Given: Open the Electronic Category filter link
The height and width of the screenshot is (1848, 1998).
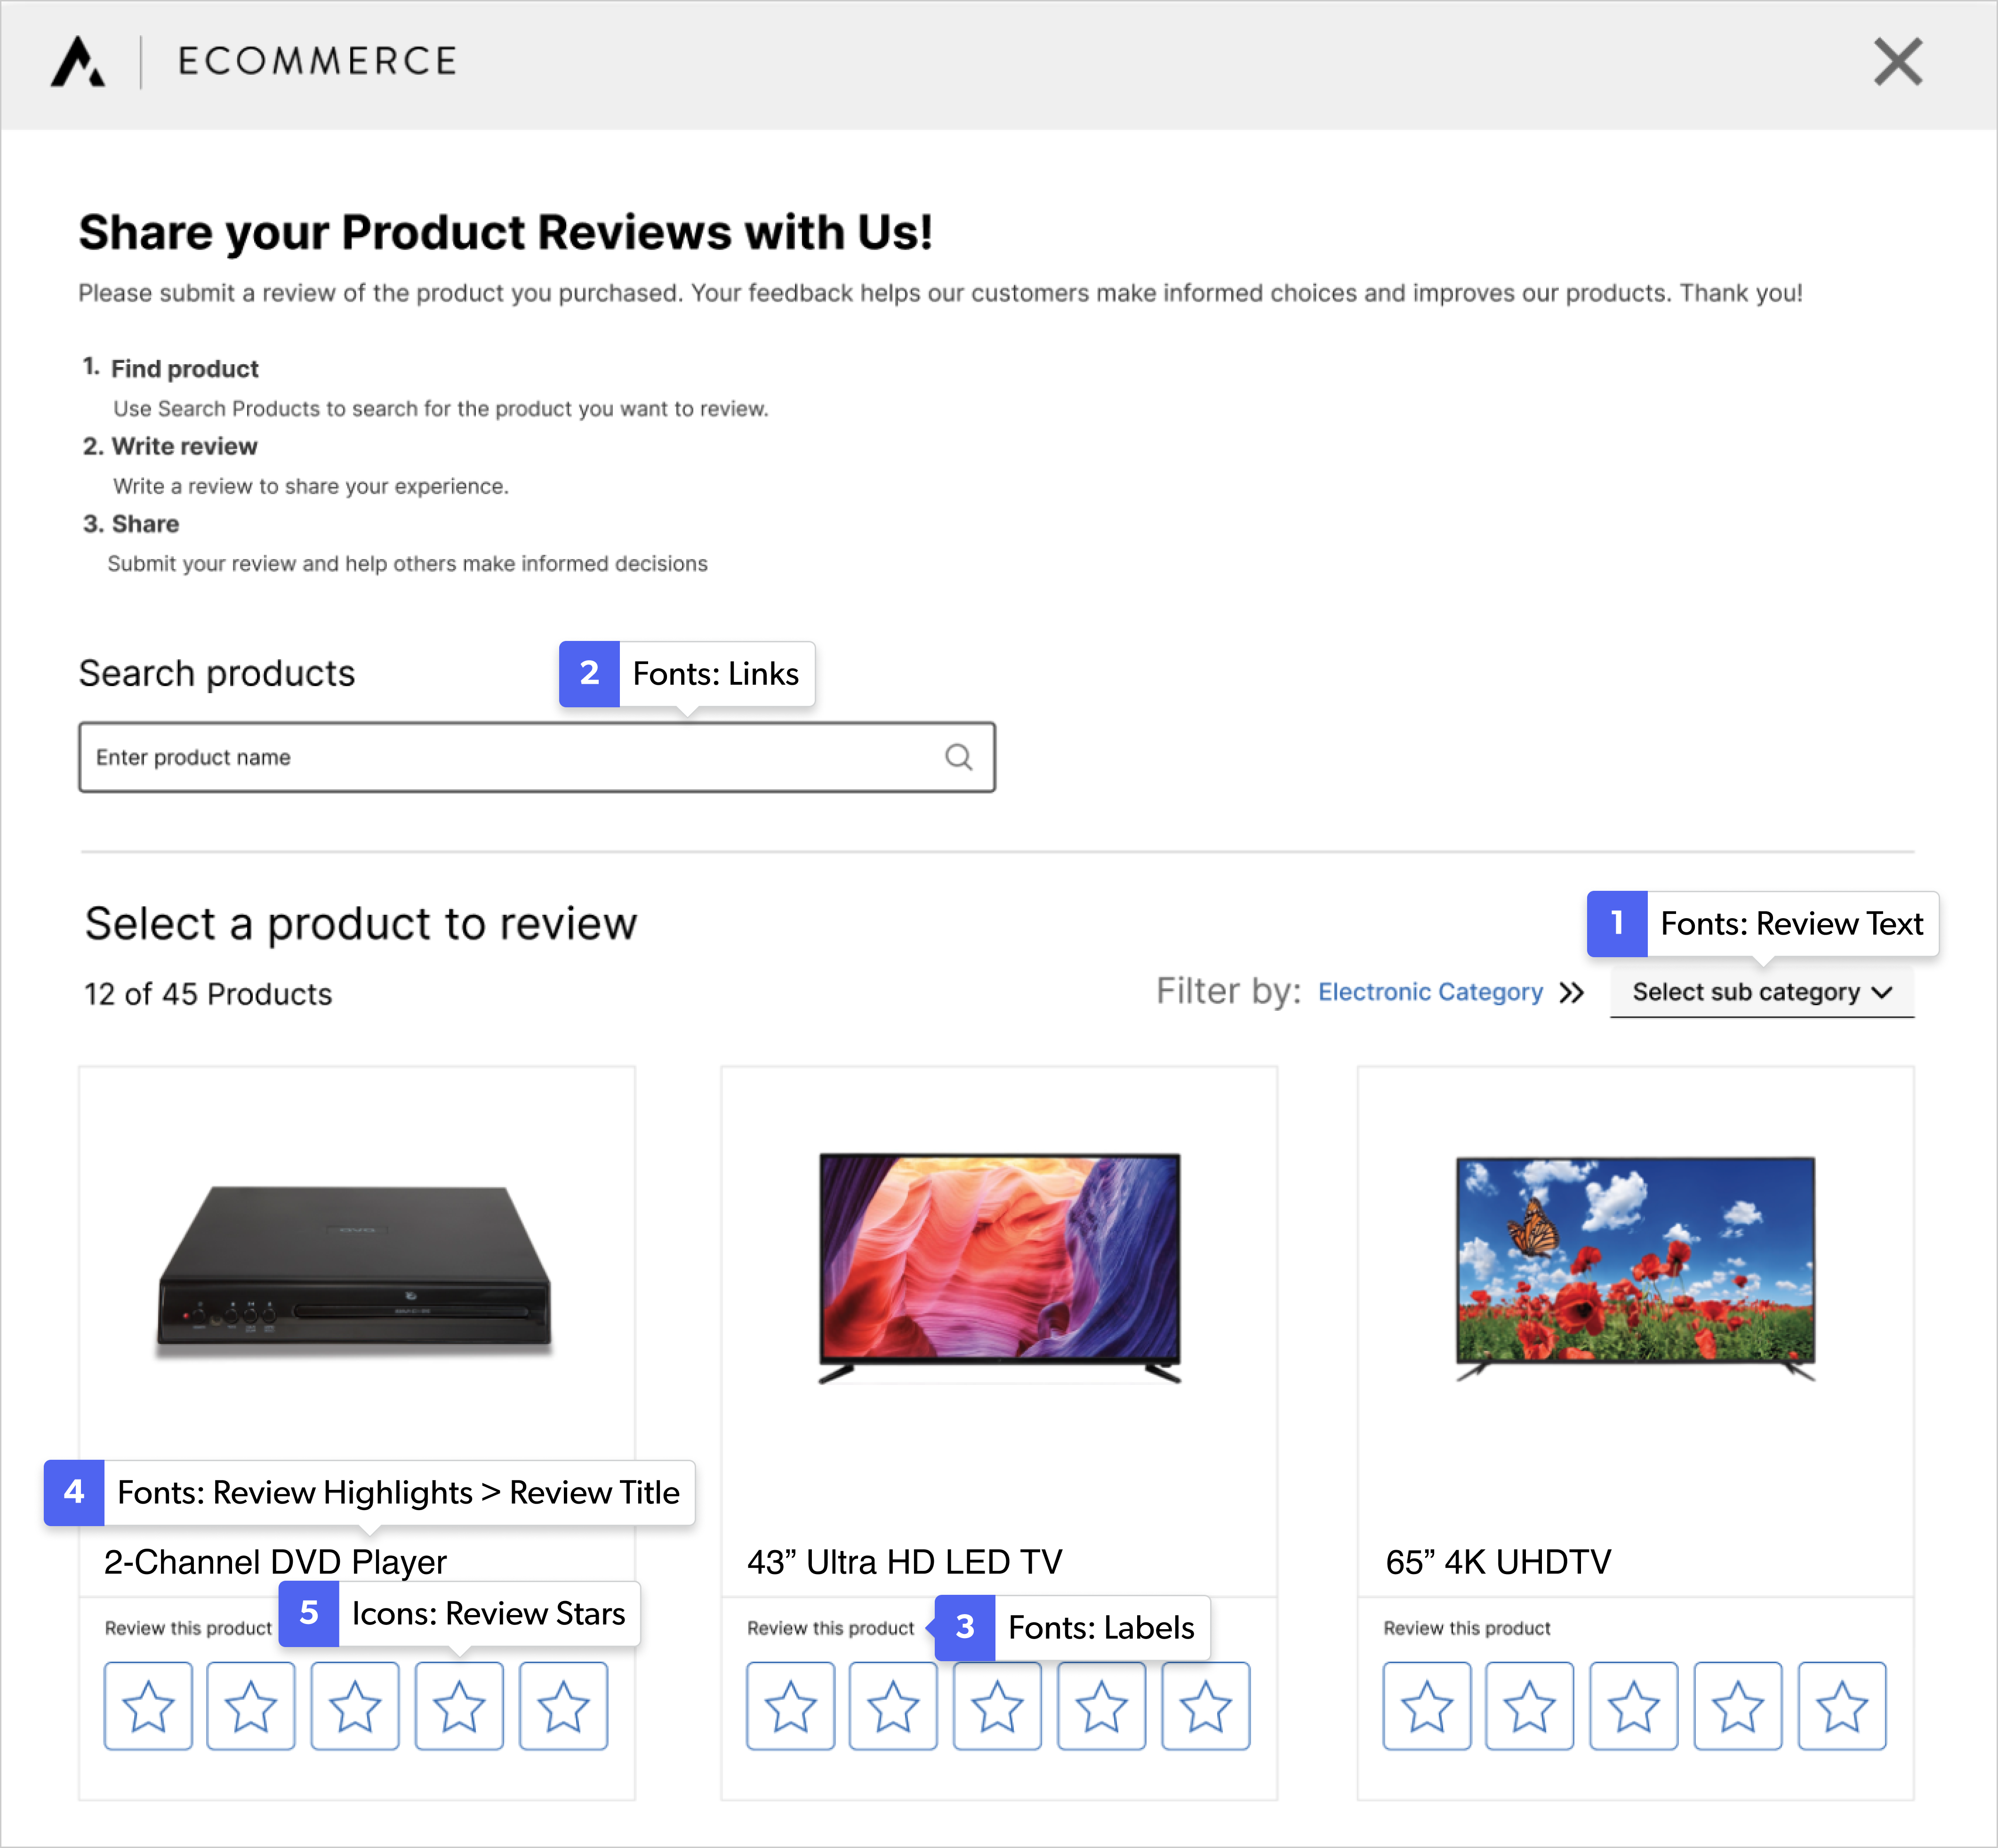Looking at the screenshot, I should pyautogui.click(x=1430, y=992).
